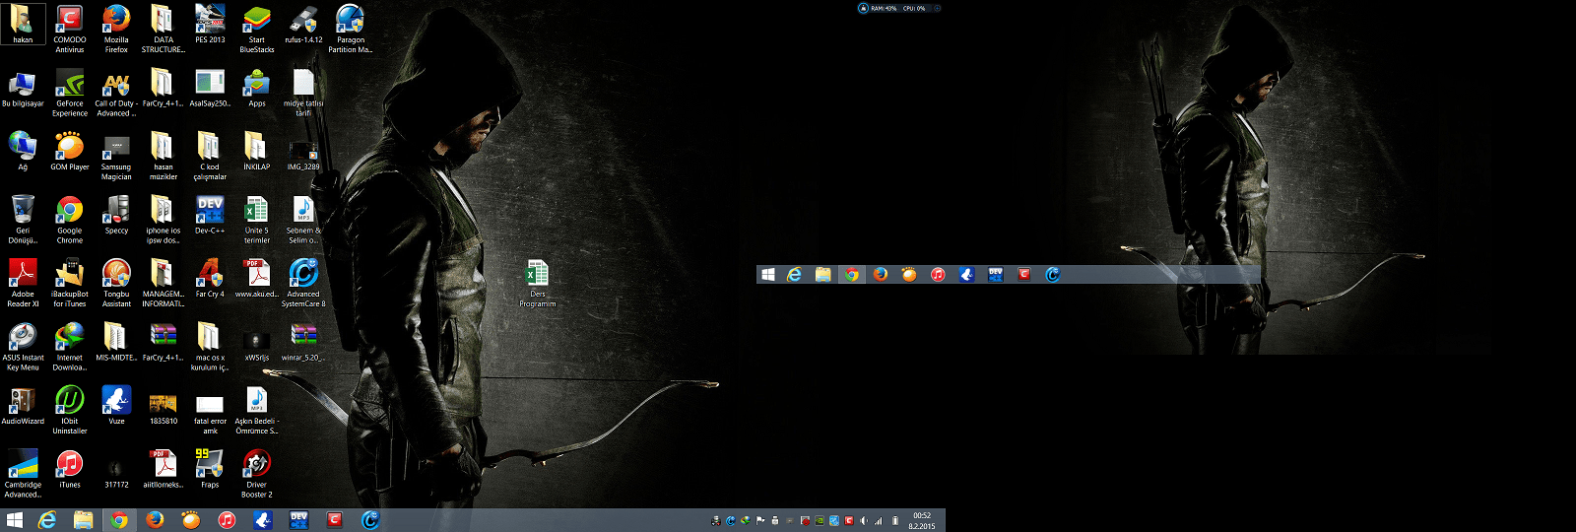Select the Ağ network desktop icon

tap(23, 151)
